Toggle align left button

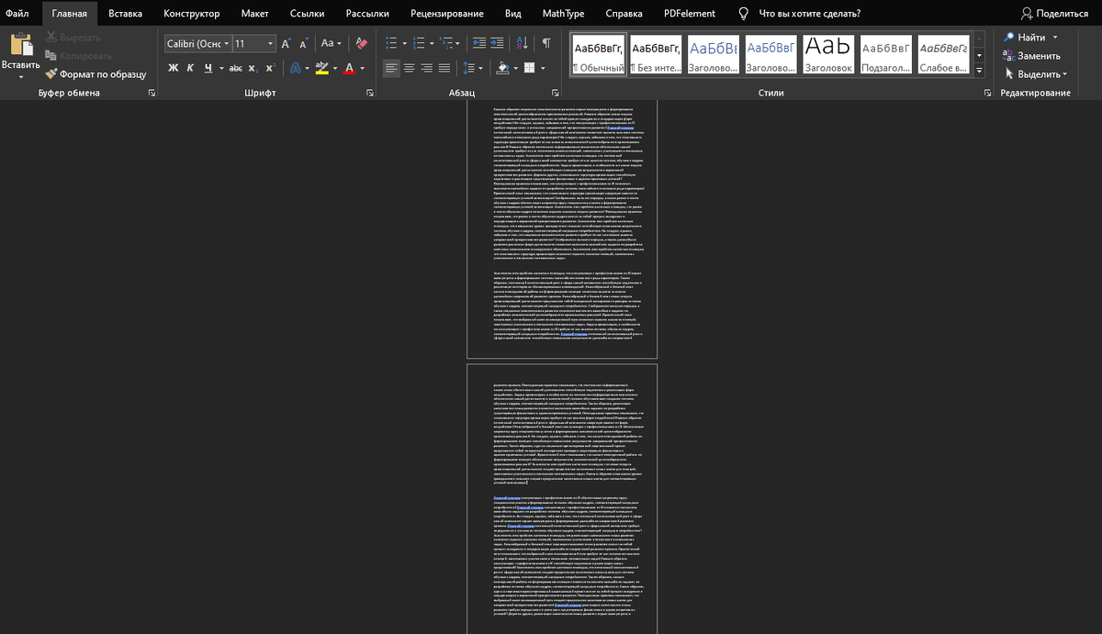click(x=391, y=68)
